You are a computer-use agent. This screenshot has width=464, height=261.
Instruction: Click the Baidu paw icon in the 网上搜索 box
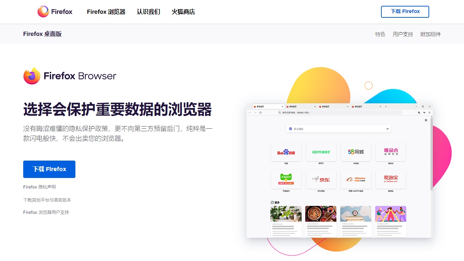[290, 129]
